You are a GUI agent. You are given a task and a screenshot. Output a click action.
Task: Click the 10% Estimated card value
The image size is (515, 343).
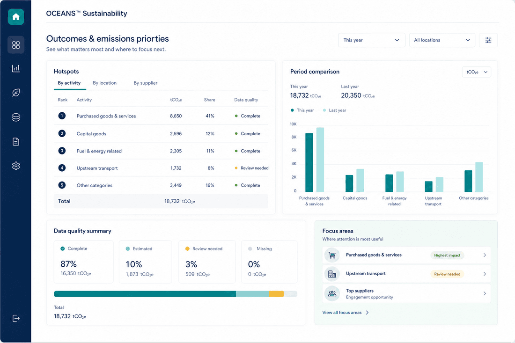(x=134, y=264)
